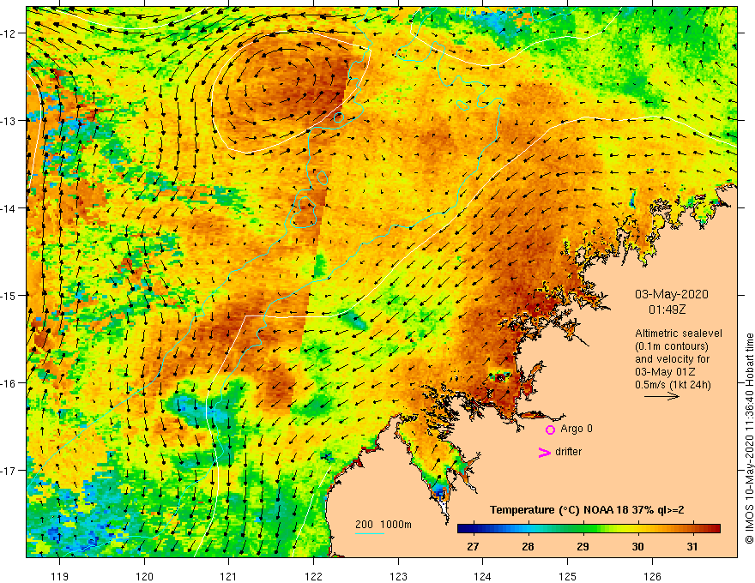Click the magenta drifter arrow symbol
Viewport: 755px width, 583px height.
tap(544, 452)
